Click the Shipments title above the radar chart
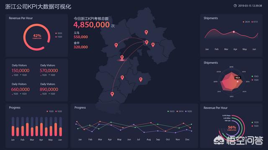Viewport: 268px width, 150px height. (211, 63)
